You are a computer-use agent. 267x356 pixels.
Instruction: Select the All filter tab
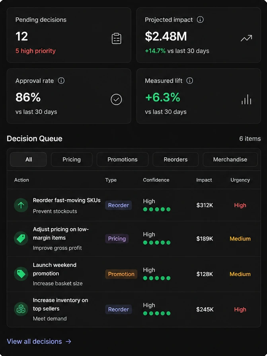pyautogui.click(x=28, y=159)
